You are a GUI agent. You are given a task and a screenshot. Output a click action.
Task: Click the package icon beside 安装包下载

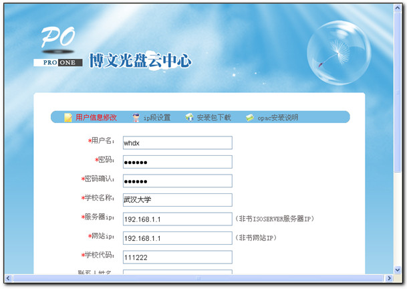click(x=190, y=118)
